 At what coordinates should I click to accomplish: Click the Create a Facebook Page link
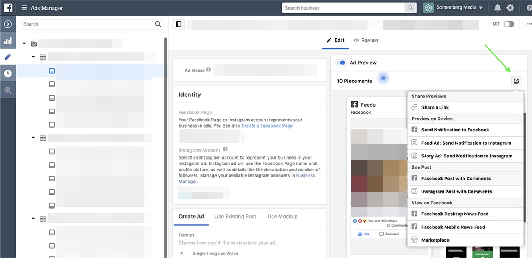coord(267,126)
